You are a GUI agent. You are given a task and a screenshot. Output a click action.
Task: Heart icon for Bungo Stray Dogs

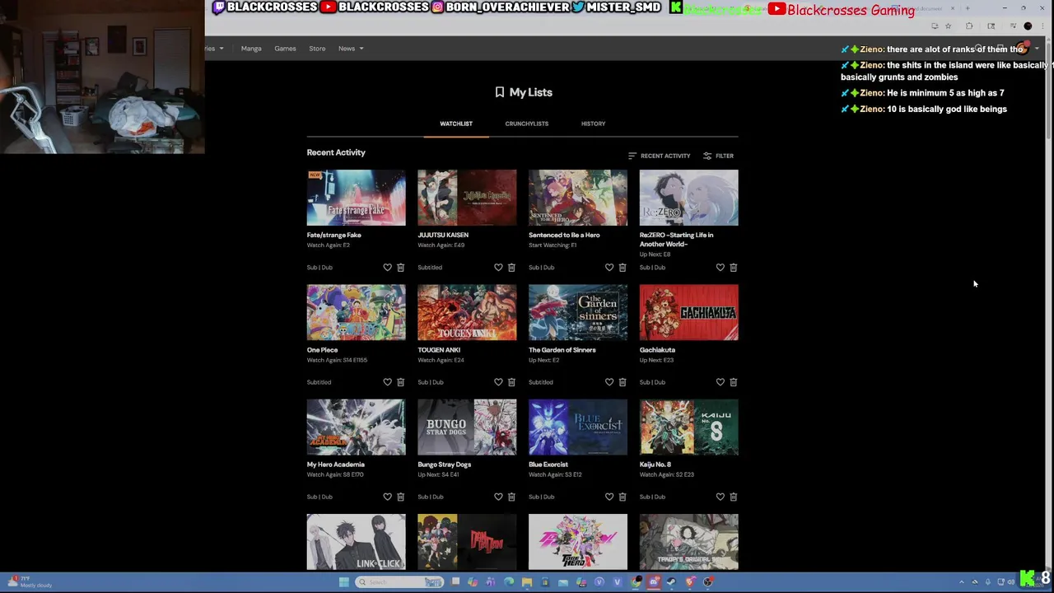[x=498, y=497]
